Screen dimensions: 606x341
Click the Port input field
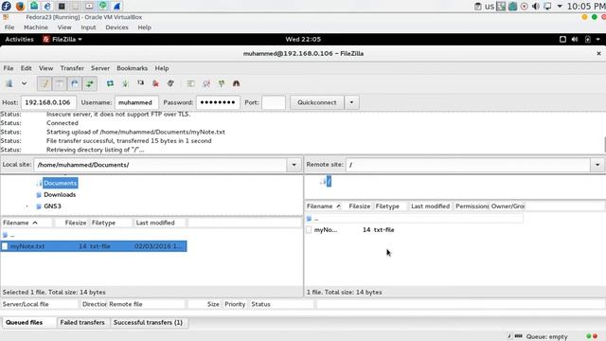pos(274,102)
